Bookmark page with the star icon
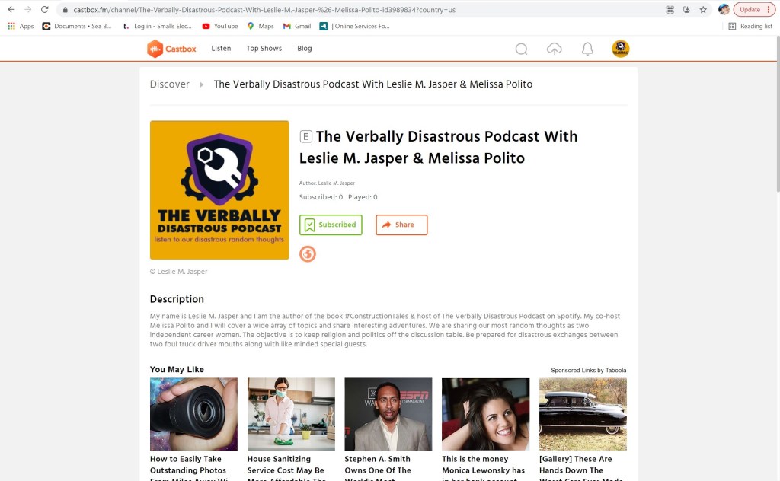 coord(703,9)
